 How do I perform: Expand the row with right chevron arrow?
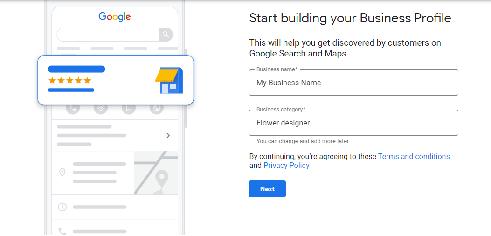tap(115, 135)
